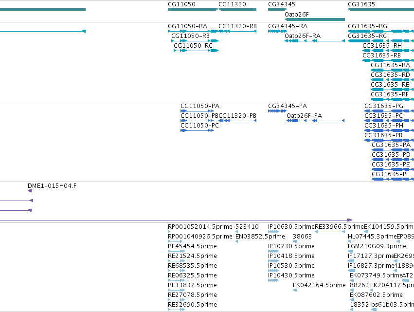The height and width of the screenshot is (312, 414).
Task: Select the Oatp26F gene bar
Action: point(315,19)
